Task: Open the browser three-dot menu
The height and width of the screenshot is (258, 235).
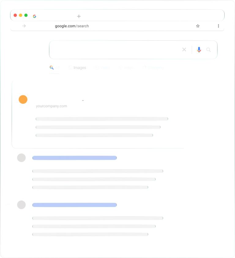Action: 218,26
